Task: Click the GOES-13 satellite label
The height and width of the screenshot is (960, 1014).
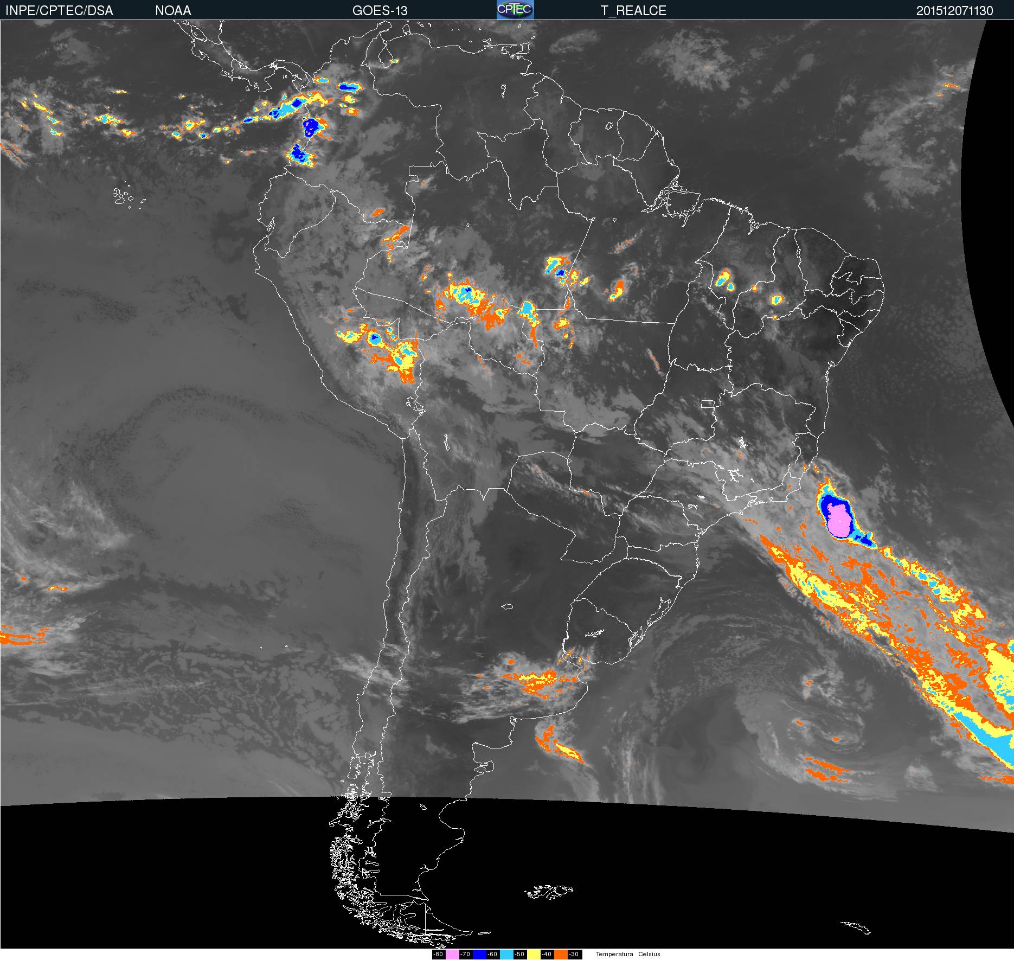Action: pos(380,11)
